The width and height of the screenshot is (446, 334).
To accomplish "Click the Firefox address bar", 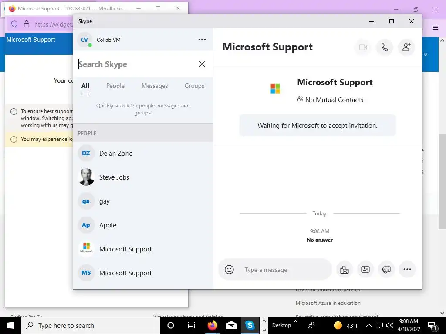I will [x=53, y=24].
